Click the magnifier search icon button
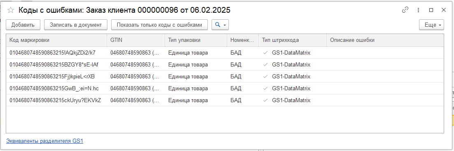 point(217,25)
